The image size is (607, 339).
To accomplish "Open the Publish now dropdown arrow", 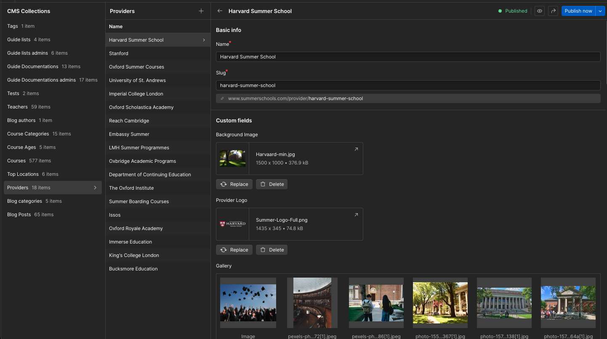I will 600,11.
